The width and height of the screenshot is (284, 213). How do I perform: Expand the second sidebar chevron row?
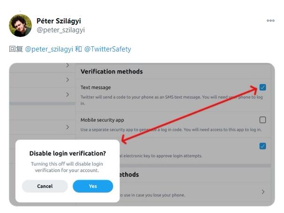coord(67,80)
